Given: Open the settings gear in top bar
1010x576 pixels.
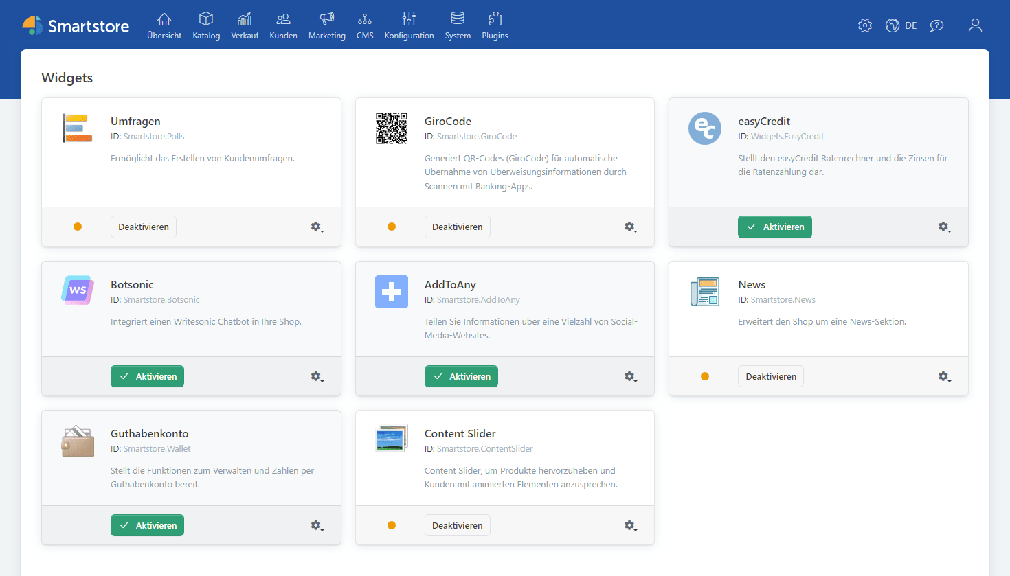Looking at the screenshot, I should 864,25.
